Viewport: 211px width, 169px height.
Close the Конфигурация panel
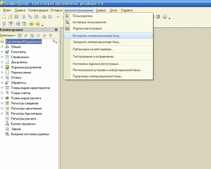[x=56, y=30]
